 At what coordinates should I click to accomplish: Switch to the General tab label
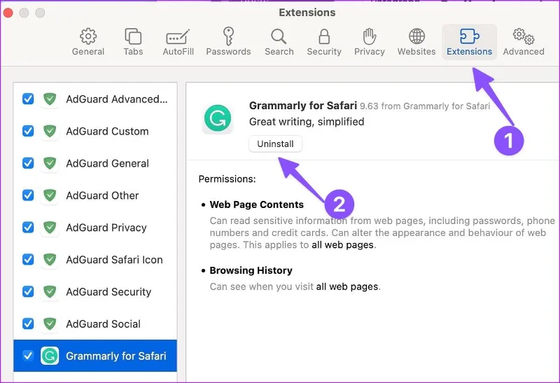pos(88,51)
